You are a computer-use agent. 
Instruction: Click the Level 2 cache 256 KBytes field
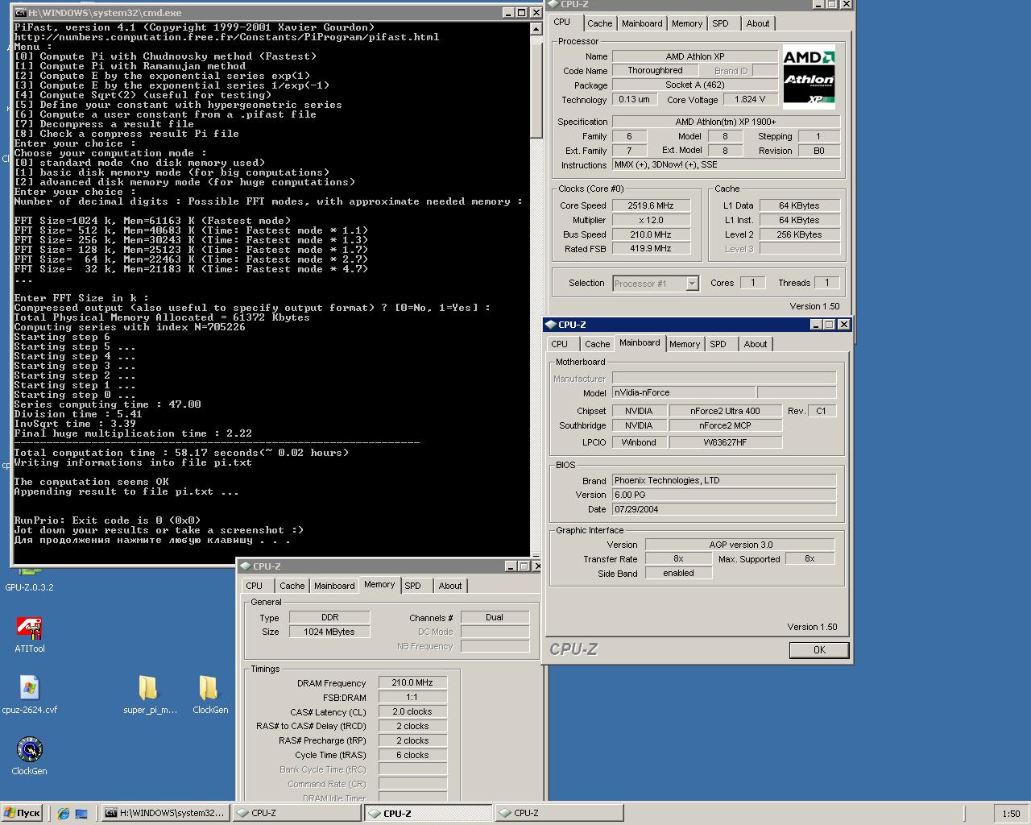(x=799, y=234)
